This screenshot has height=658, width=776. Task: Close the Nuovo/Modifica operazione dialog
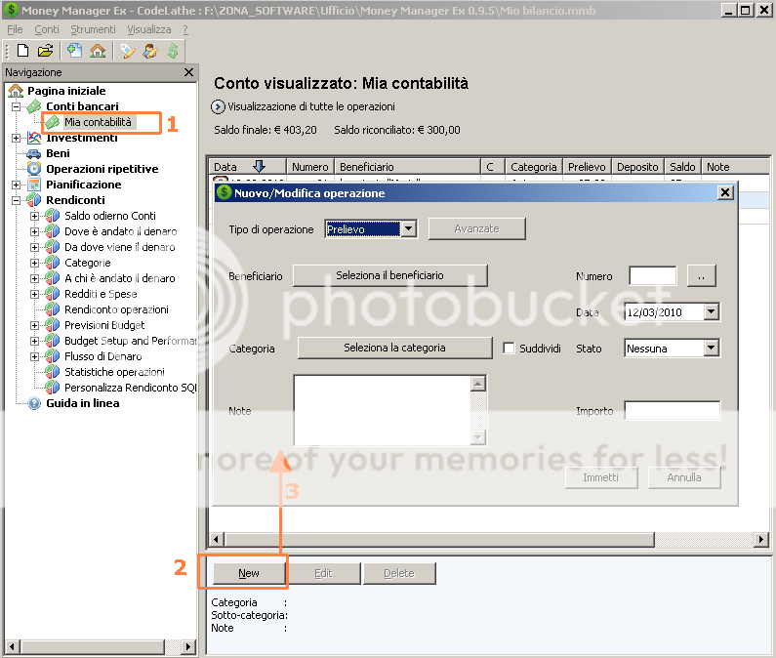click(x=725, y=192)
